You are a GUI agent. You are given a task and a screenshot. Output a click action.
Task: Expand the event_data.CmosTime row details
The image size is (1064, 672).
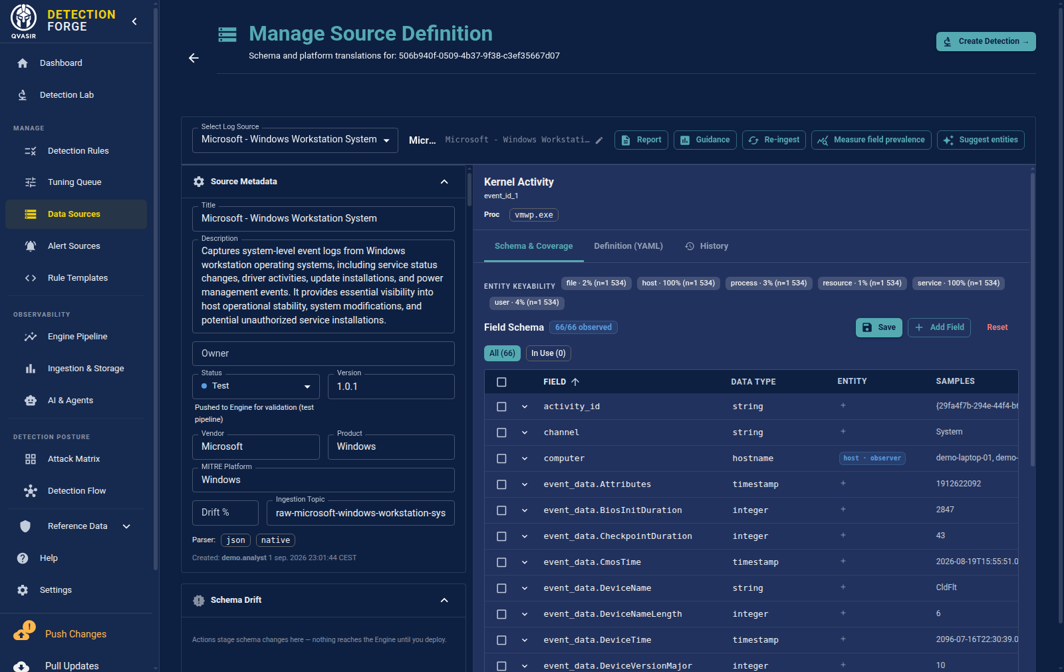pyautogui.click(x=525, y=562)
